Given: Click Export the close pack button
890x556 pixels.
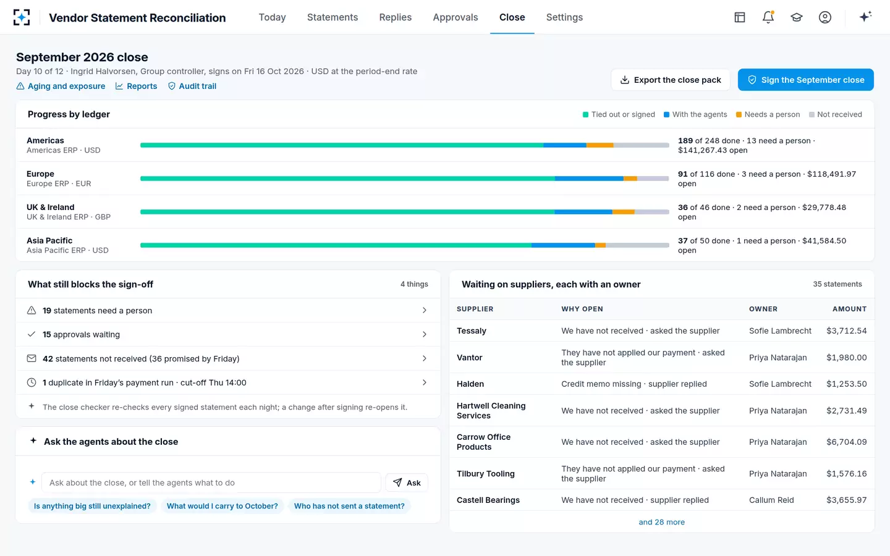Looking at the screenshot, I should [x=671, y=80].
